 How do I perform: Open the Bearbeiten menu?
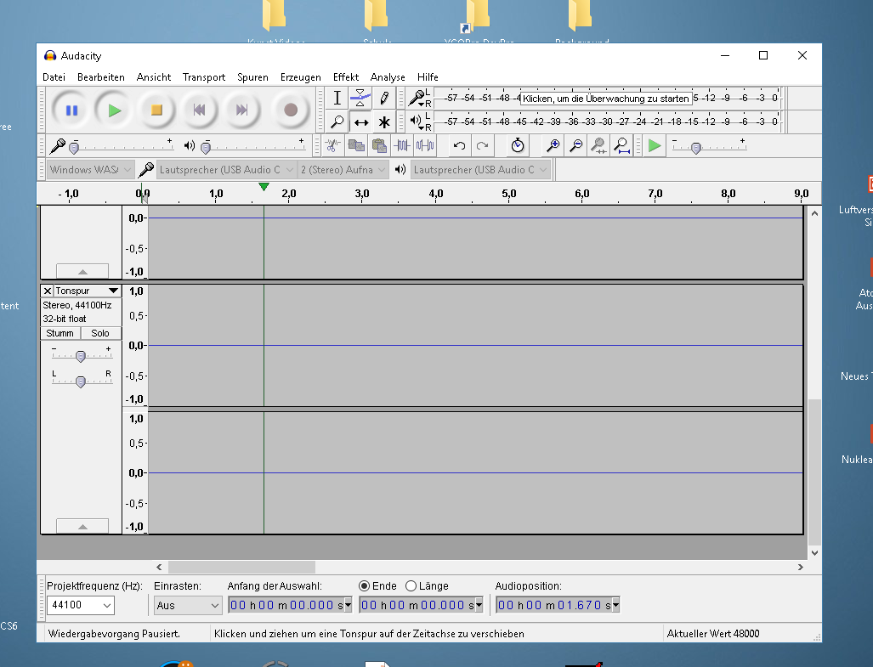click(101, 77)
